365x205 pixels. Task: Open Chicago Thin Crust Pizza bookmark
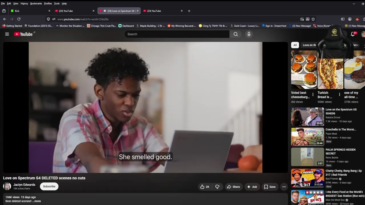(102, 26)
